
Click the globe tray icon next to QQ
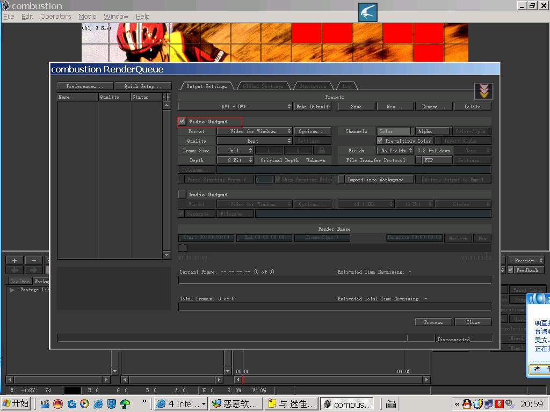477,404
